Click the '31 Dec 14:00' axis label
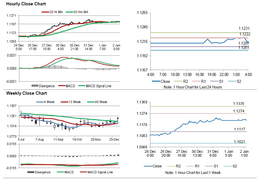 pyautogui.click(x=88, y=47)
